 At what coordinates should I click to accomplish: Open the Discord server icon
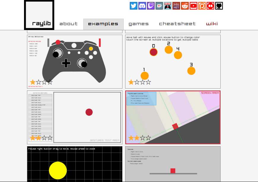tap(142, 6)
